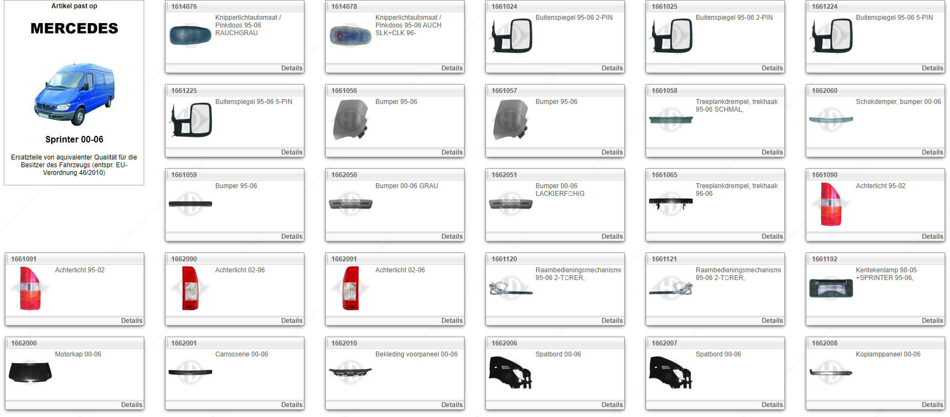
Task: Select the 'Sprinter 00-06' model title
Action: [x=74, y=140]
